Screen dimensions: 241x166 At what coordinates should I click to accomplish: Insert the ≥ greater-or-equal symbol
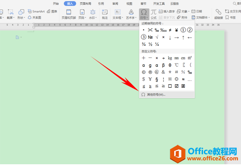coord(150,86)
